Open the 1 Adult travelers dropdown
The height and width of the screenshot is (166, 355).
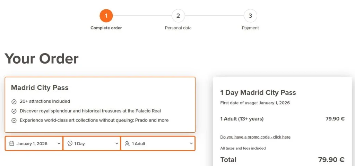coord(158,143)
